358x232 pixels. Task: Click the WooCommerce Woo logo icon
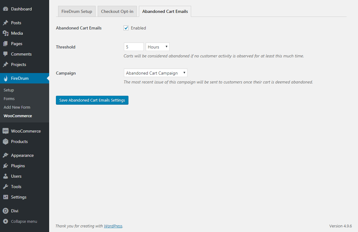tap(5, 131)
